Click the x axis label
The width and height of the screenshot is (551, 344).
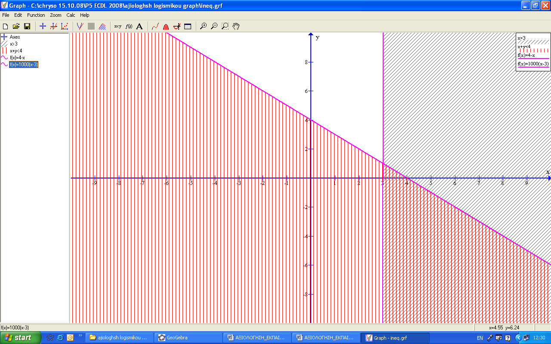(548, 172)
